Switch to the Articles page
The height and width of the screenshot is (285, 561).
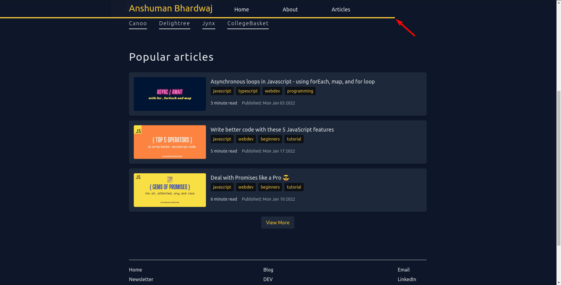pyautogui.click(x=340, y=9)
